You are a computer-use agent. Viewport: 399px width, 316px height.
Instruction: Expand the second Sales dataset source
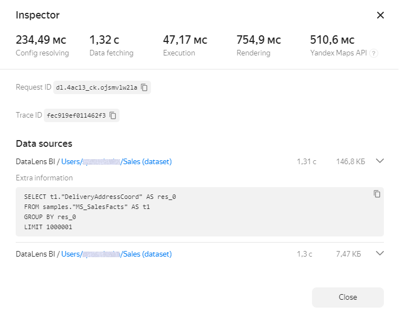coord(380,254)
